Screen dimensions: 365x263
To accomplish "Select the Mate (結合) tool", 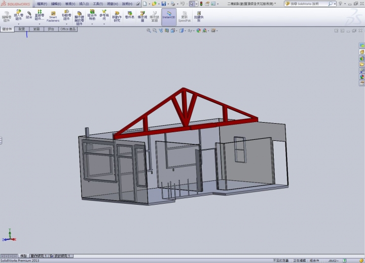I will click(29, 15).
